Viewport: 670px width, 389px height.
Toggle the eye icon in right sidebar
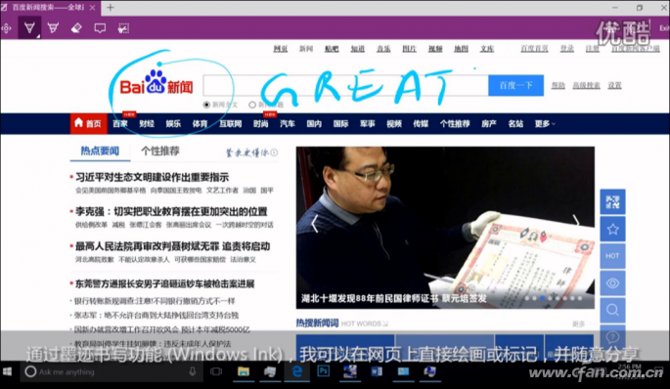point(612,283)
